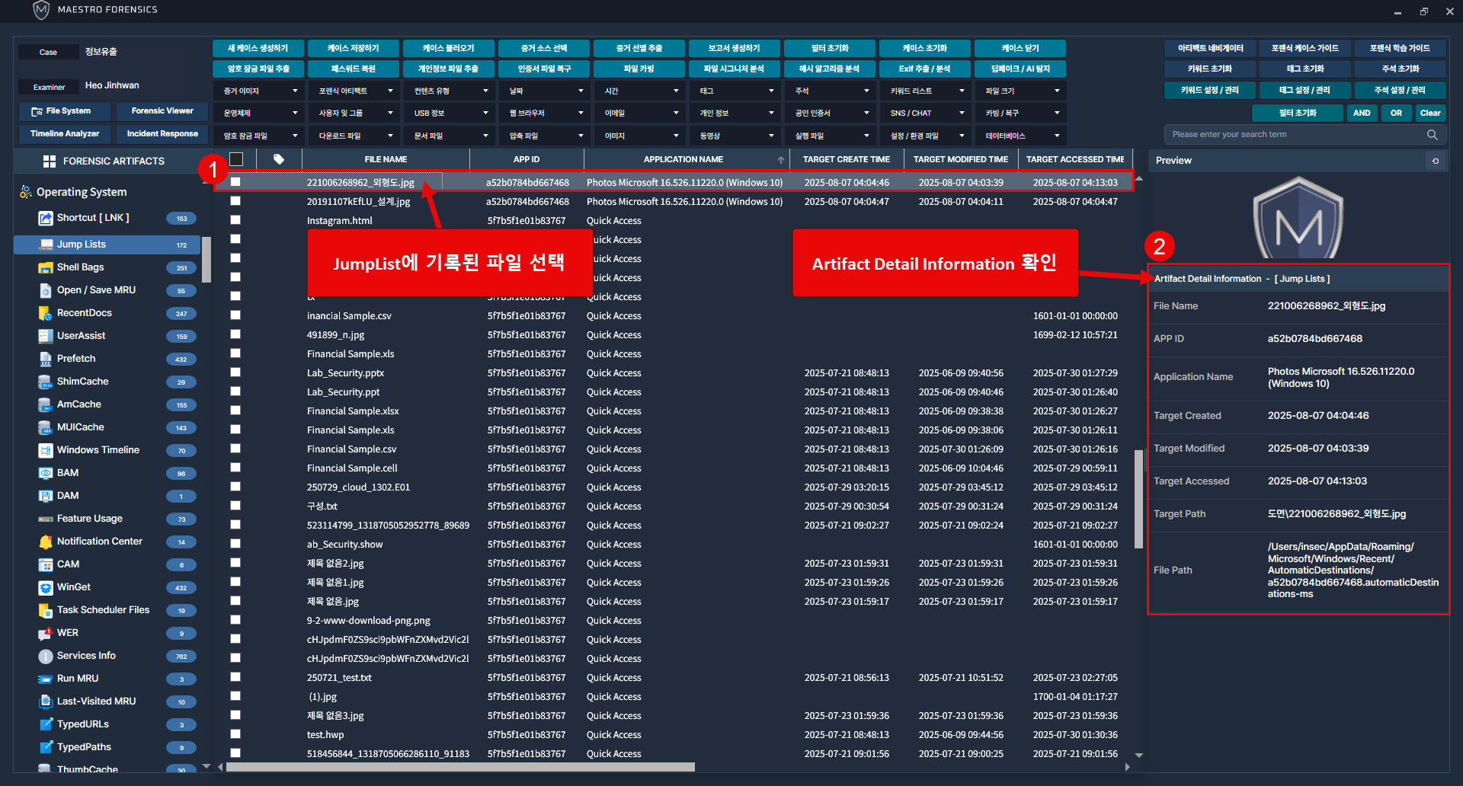The image size is (1463, 786).
Task: Tick checkbox for Lab_Security.pptx row
Action: [235, 372]
